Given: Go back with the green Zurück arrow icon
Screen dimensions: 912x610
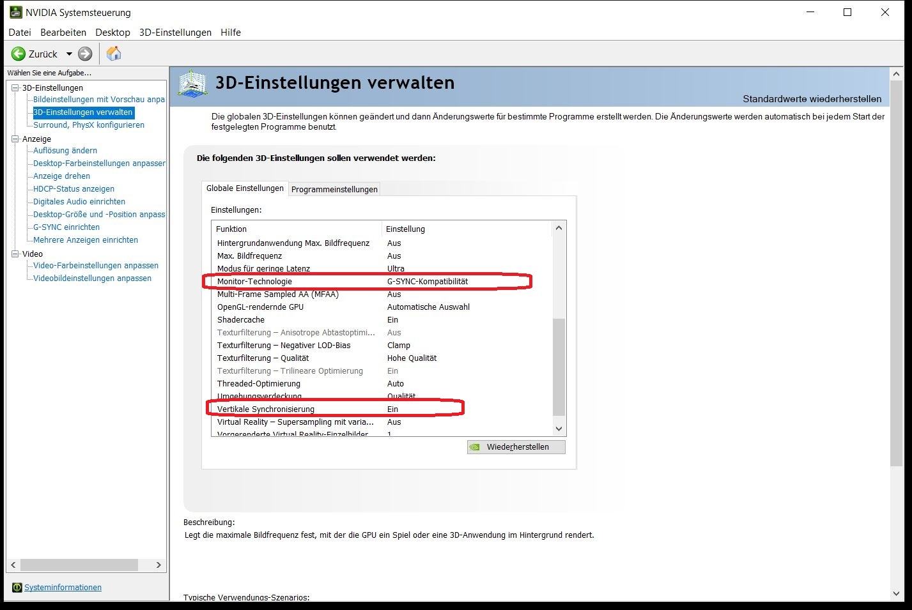Looking at the screenshot, I should pos(19,54).
